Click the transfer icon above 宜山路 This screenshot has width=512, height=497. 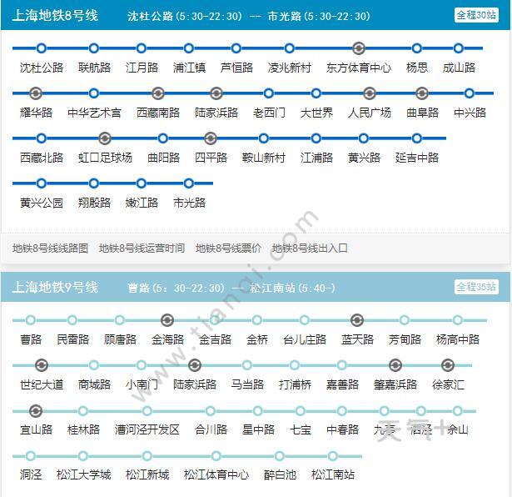[x=36, y=410]
